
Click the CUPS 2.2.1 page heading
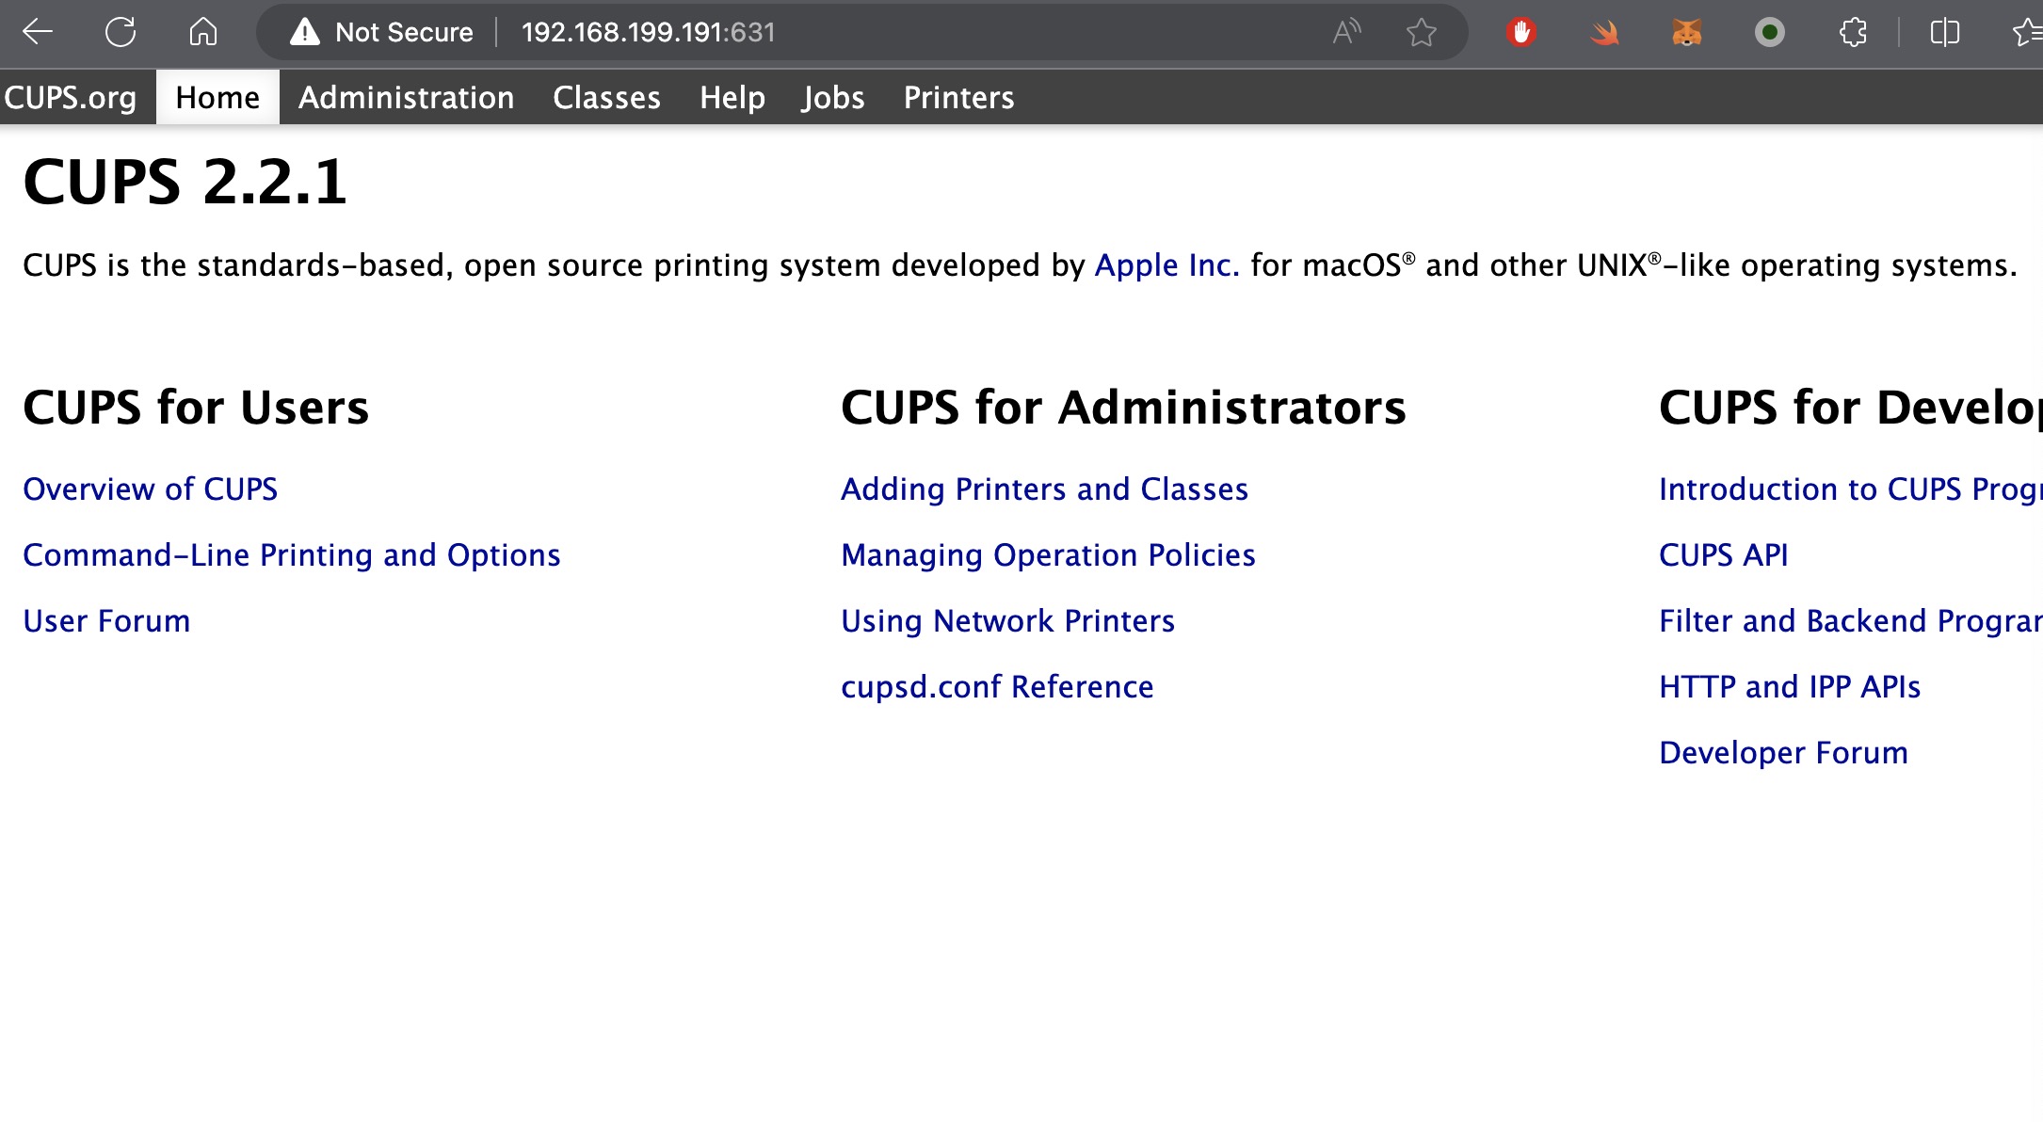[185, 181]
